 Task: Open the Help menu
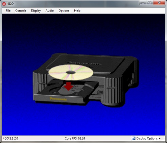pos(77,11)
